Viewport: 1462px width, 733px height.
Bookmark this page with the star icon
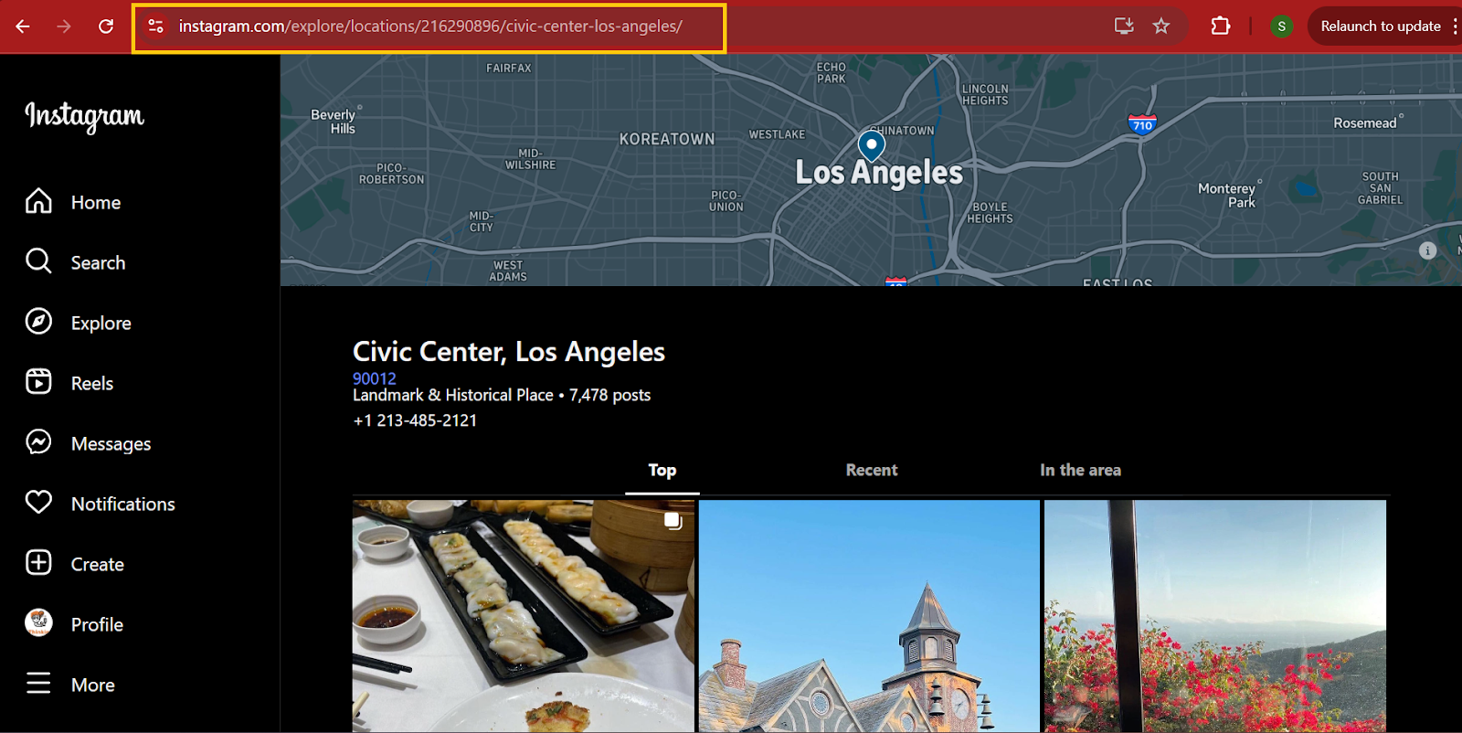(x=1161, y=26)
